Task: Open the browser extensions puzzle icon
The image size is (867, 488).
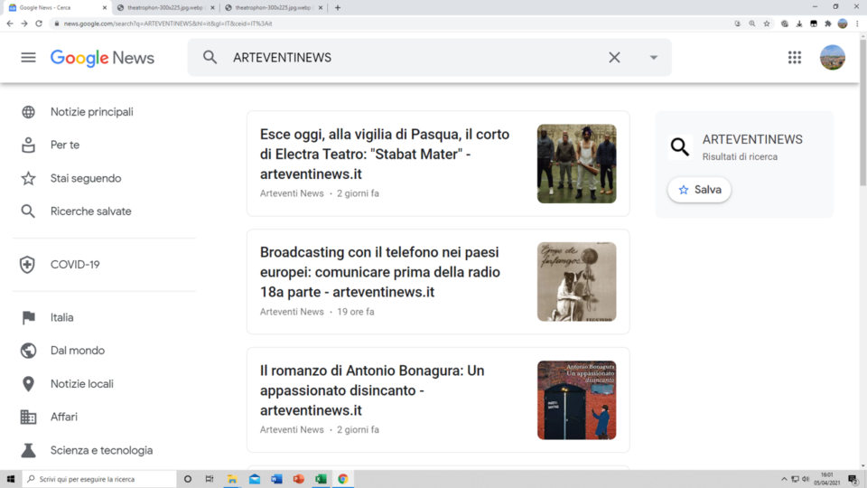Action: click(828, 23)
